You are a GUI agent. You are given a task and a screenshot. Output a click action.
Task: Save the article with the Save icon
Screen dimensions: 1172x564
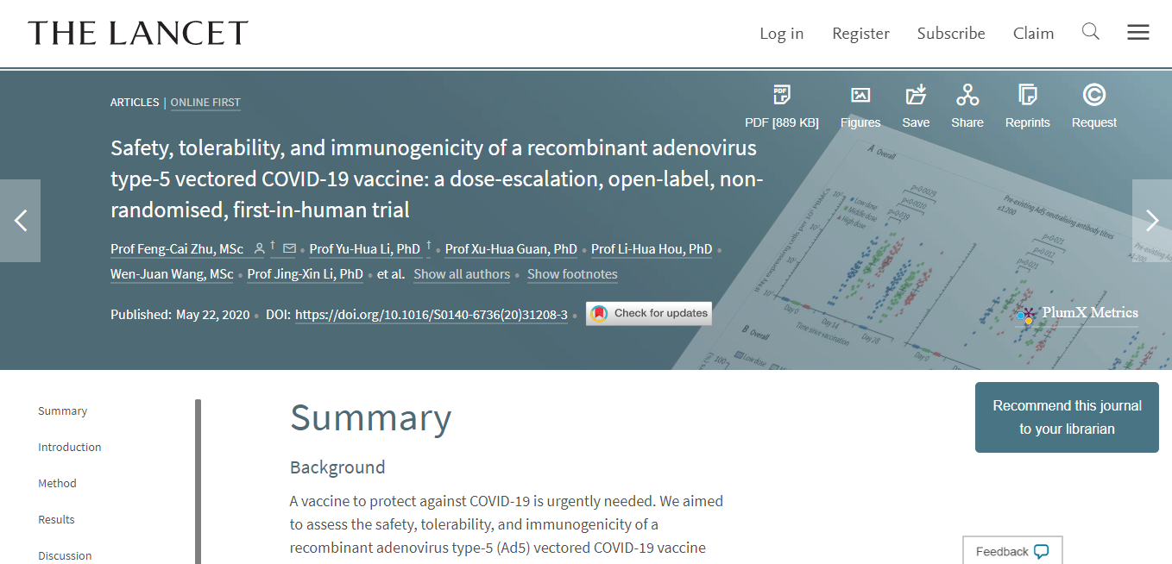point(916,96)
